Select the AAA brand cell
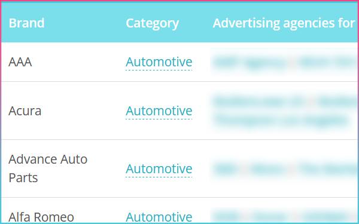Image resolution: width=359 pixels, height=224 pixels. point(20,62)
